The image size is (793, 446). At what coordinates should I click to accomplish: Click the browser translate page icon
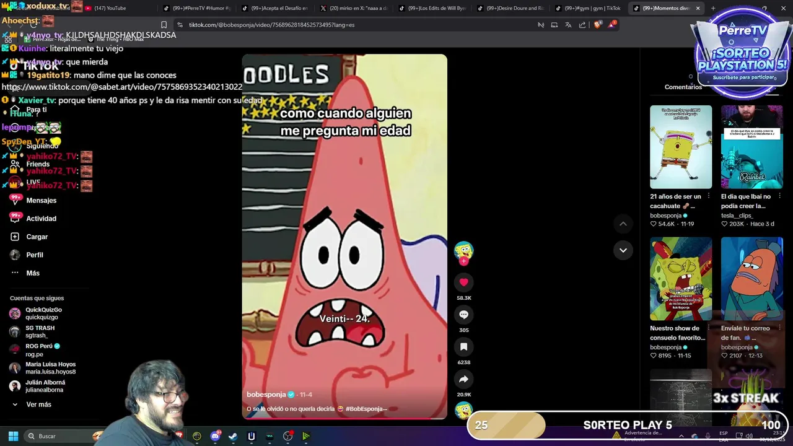tap(568, 25)
